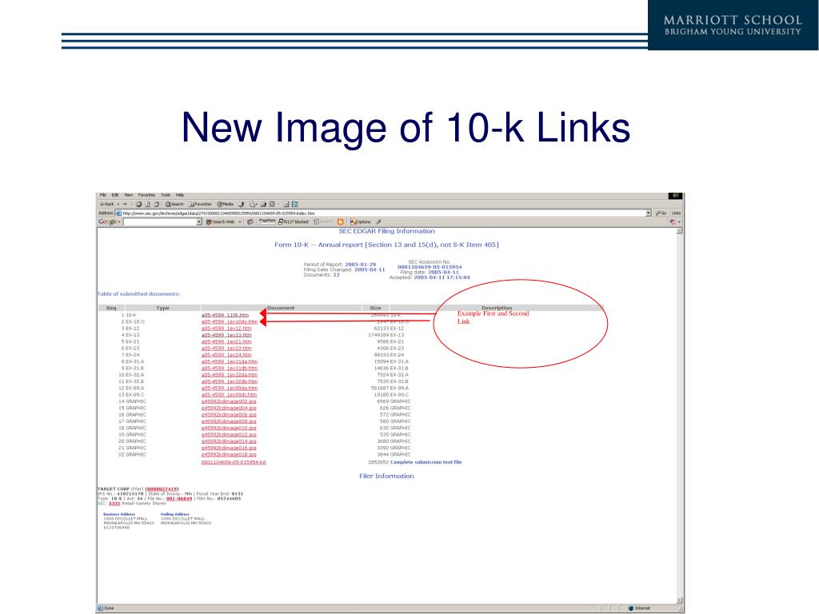Open Google toolbar Options
This screenshot has width=819, height=614.
click(x=361, y=222)
